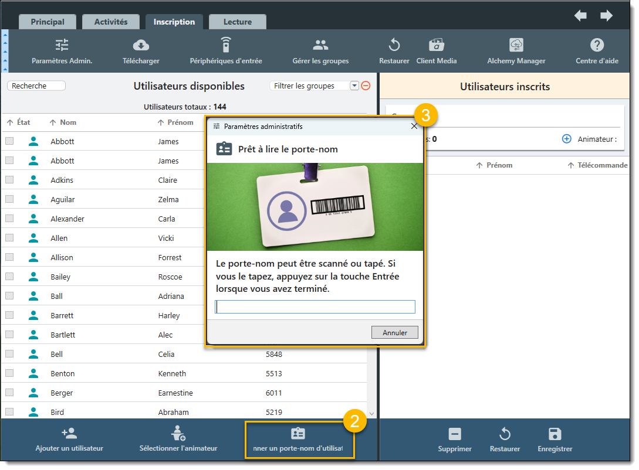Click Ajouter un utilisateur icon
Image resolution: width=639 pixels, height=470 pixels.
click(69, 434)
